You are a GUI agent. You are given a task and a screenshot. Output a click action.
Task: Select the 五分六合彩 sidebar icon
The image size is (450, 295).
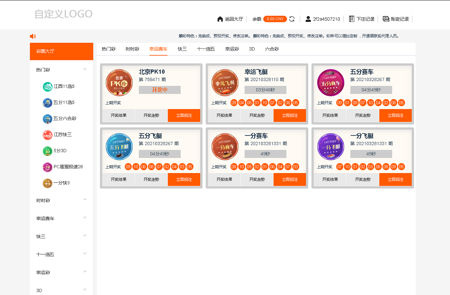pos(46,119)
